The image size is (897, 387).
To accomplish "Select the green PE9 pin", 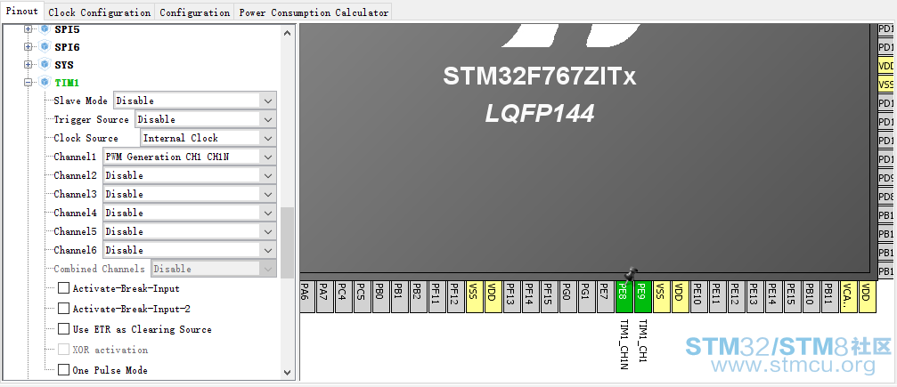I will 643,296.
